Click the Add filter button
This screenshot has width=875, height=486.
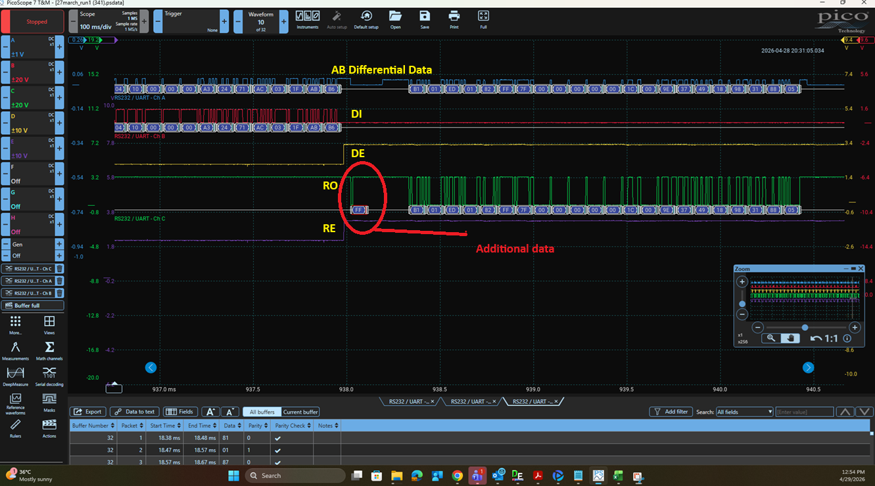pyautogui.click(x=671, y=412)
